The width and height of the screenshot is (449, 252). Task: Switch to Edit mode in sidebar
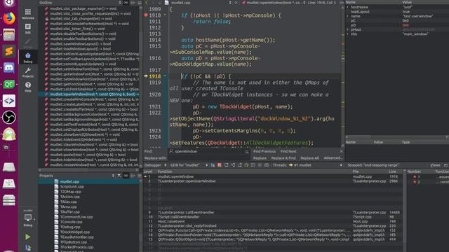click(x=28, y=29)
